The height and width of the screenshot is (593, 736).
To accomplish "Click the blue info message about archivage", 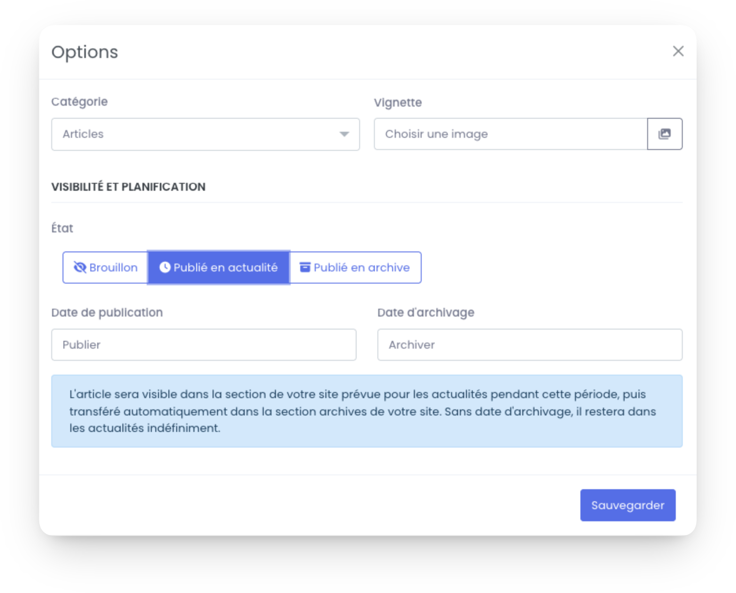I will point(367,411).
